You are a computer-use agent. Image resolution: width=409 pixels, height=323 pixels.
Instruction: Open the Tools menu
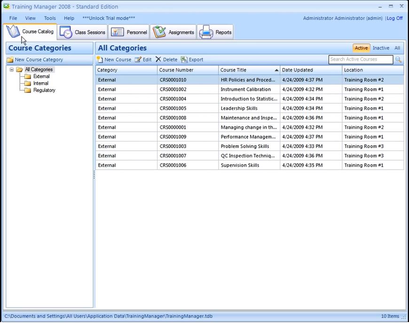[49, 18]
